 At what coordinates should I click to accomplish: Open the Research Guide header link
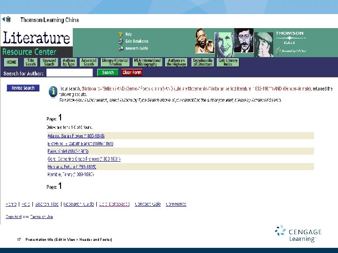tap(137, 48)
